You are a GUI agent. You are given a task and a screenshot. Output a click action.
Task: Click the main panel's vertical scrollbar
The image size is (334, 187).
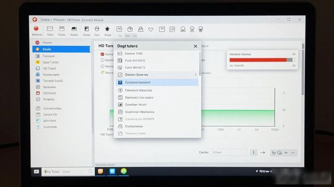[303, 69]
